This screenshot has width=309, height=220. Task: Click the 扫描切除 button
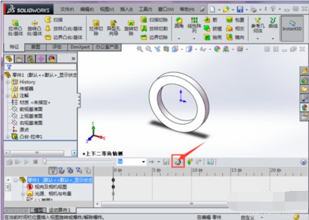tap(154, 20)
